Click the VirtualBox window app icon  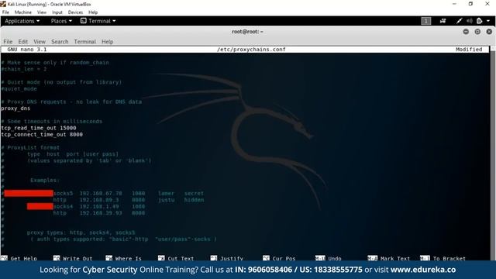pos(3,4)
